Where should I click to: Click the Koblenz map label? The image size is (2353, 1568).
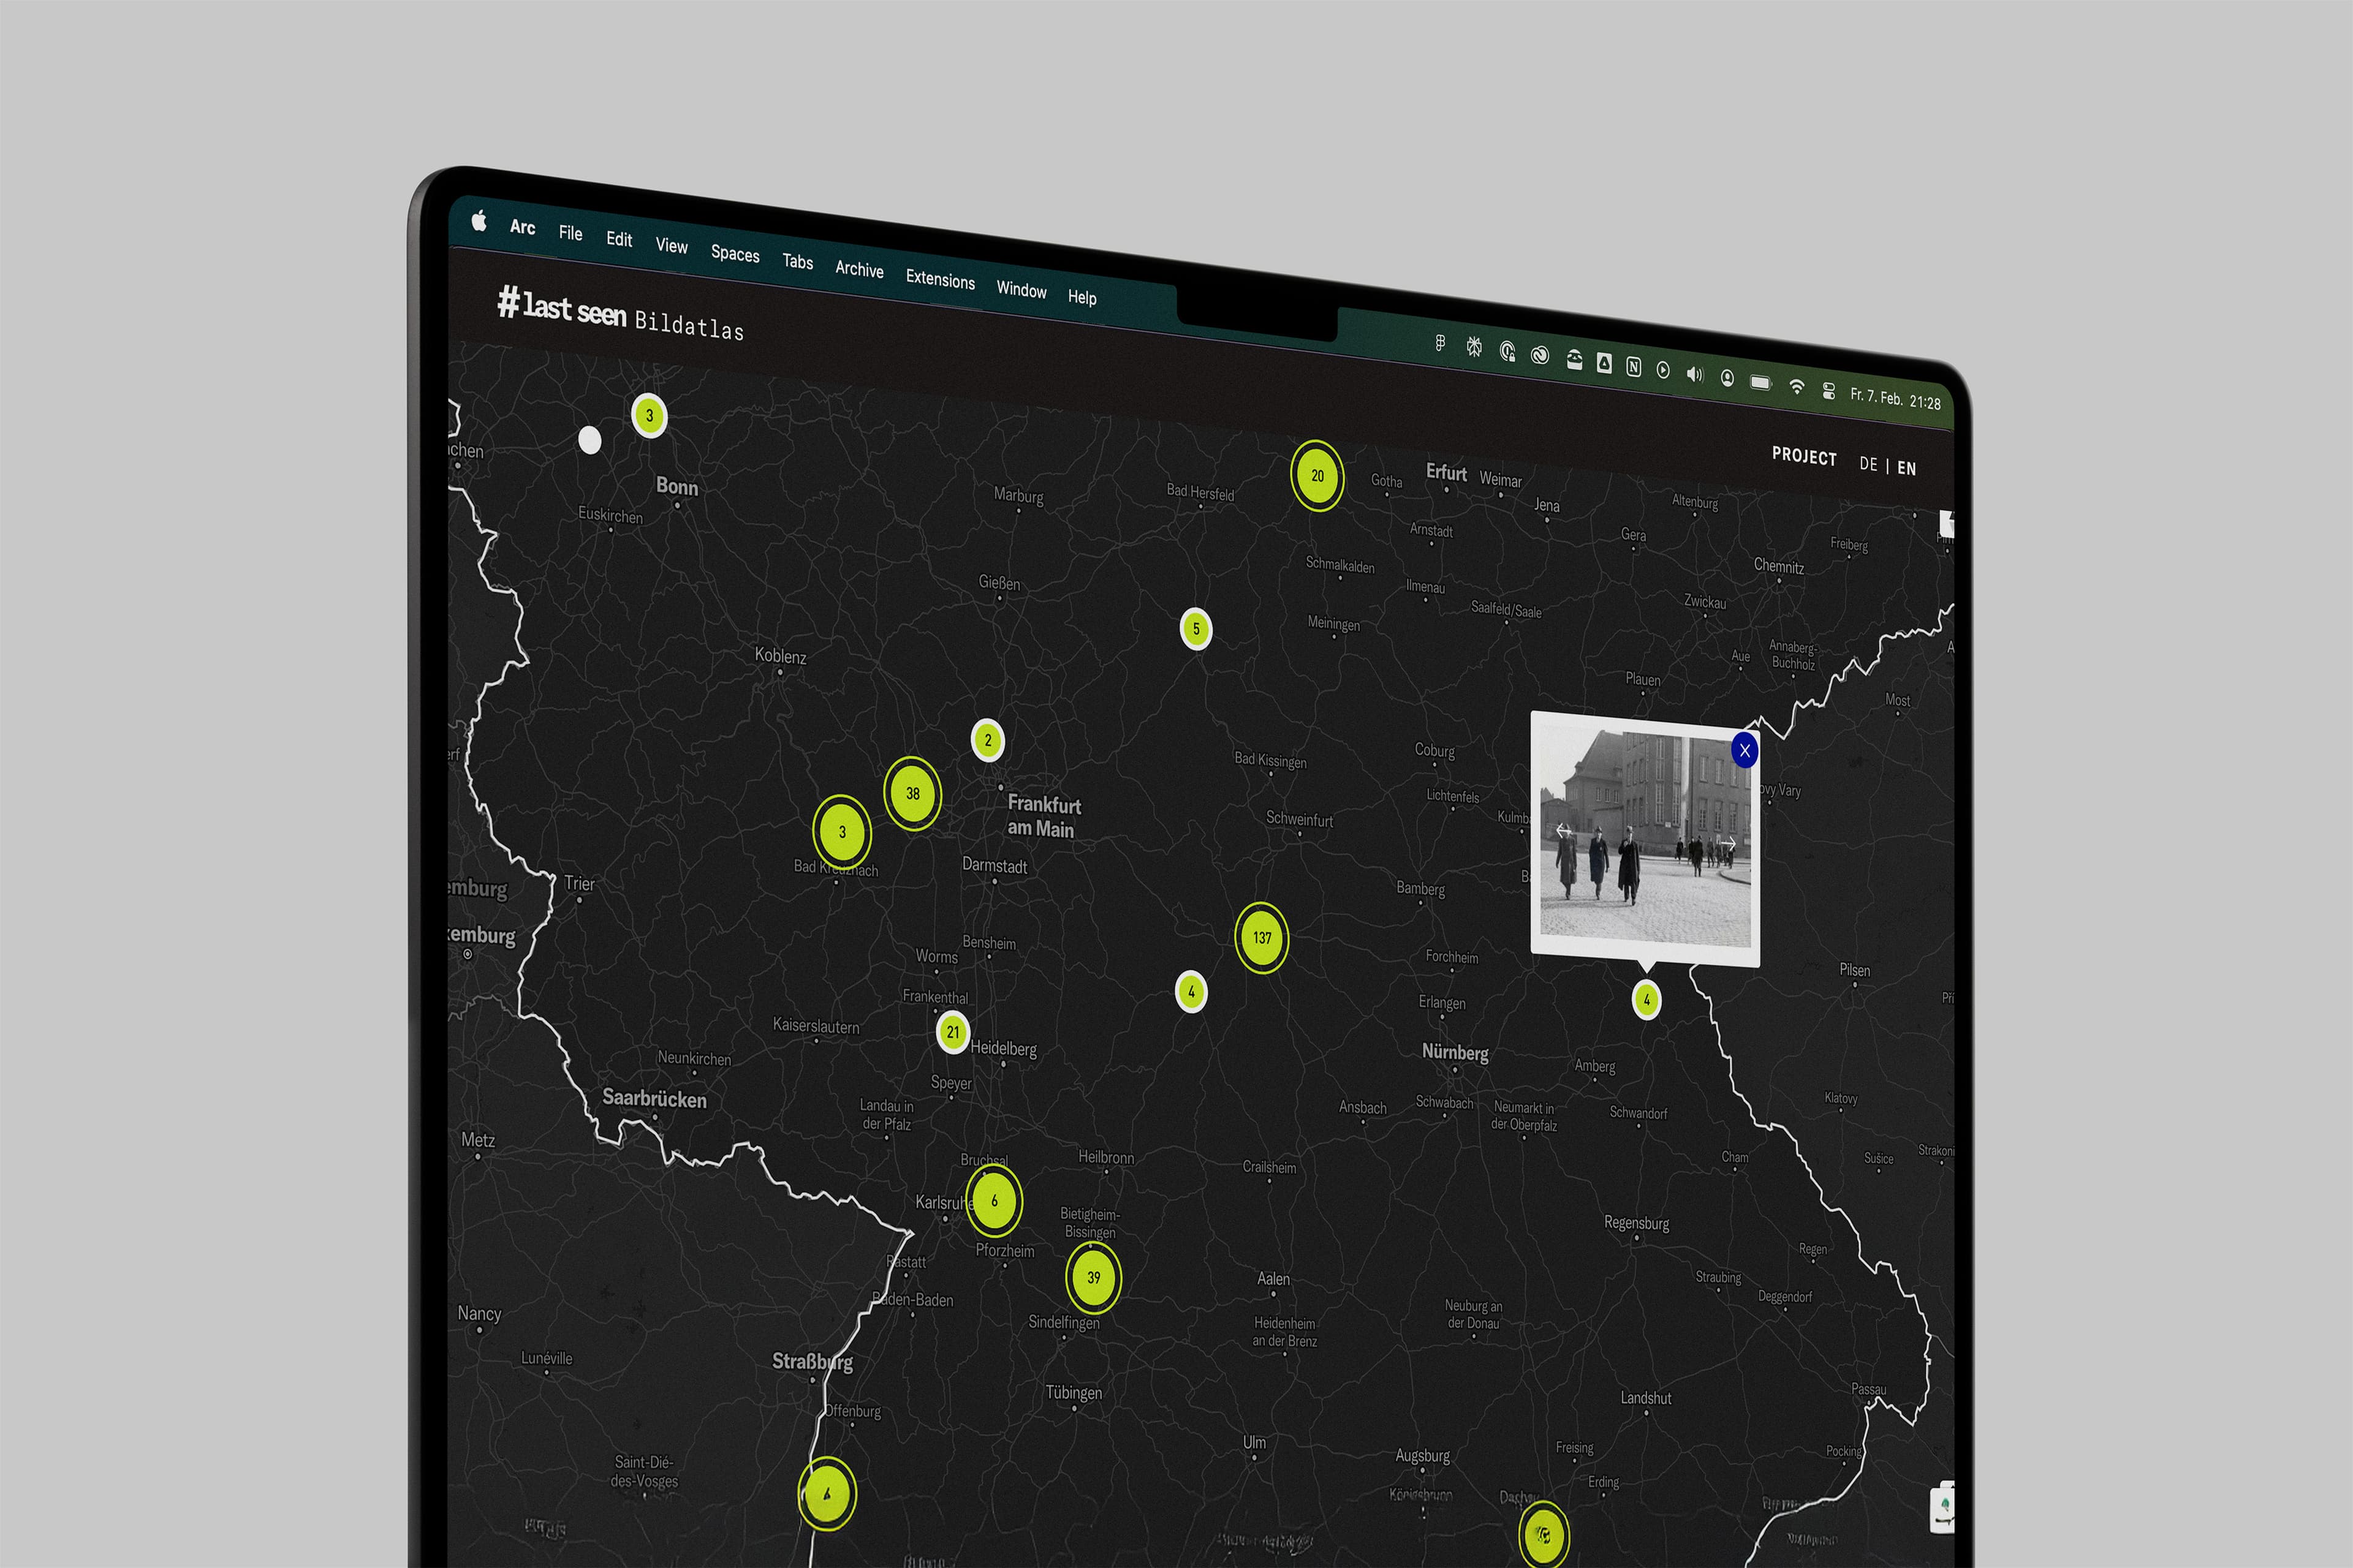pos(780,657)
